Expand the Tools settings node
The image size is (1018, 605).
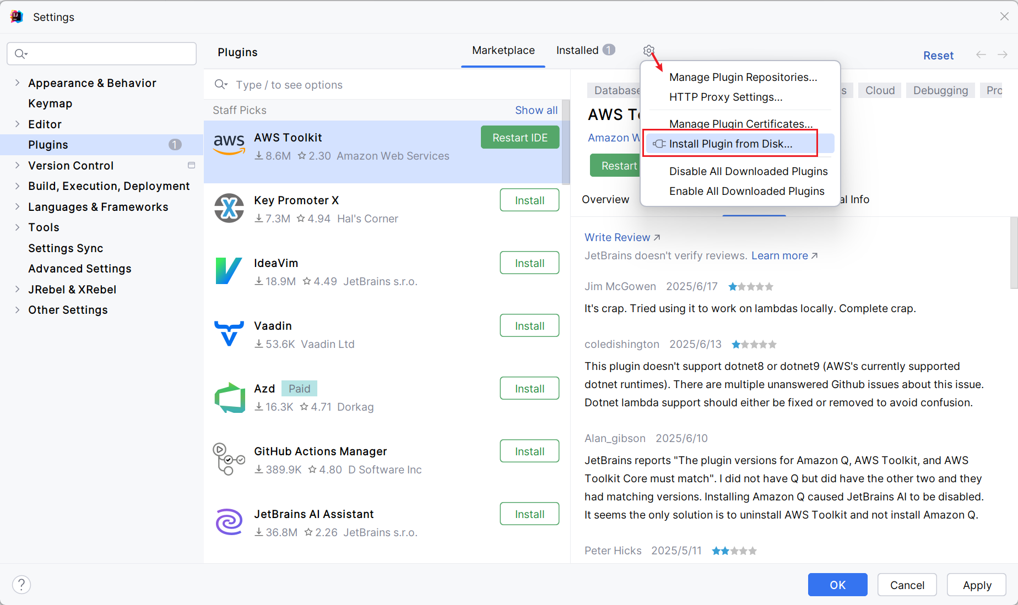(17, 227)
